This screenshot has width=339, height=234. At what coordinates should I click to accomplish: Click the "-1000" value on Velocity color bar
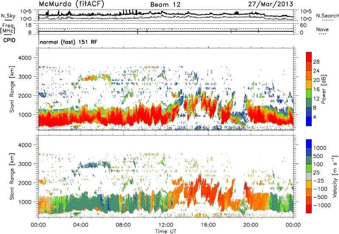(322, 205)
